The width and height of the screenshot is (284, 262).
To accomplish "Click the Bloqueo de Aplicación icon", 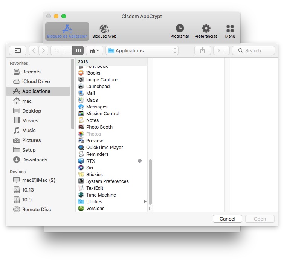I will 67,29.
